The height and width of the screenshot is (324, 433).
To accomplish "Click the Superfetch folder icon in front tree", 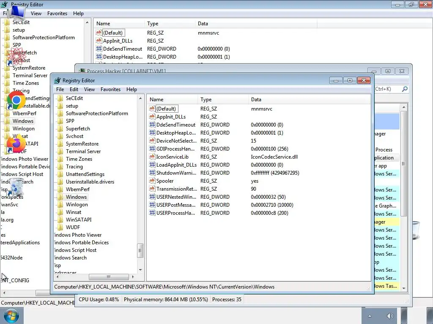I will [60, 128].
